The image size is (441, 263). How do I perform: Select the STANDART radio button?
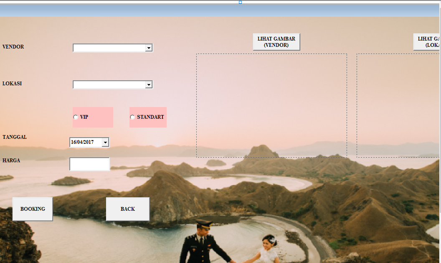click(x=132, y=117)
